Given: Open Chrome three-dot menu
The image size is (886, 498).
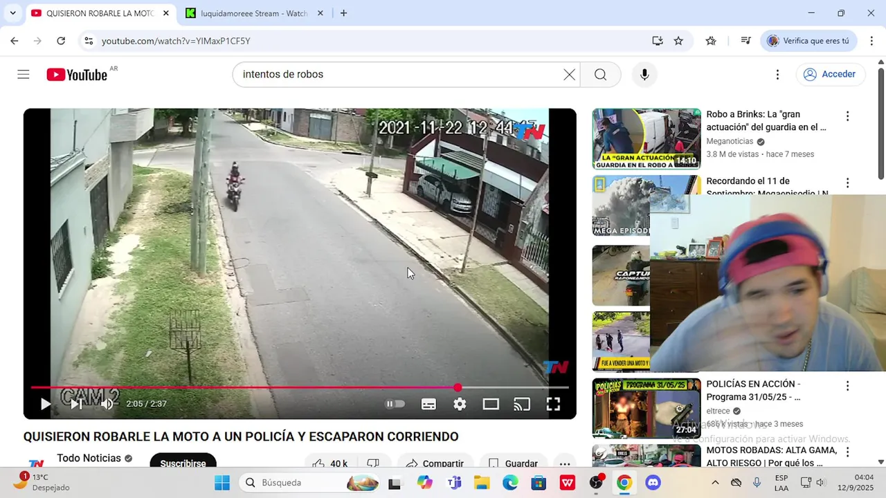Looking at the screenshot, I should [872, 41].
